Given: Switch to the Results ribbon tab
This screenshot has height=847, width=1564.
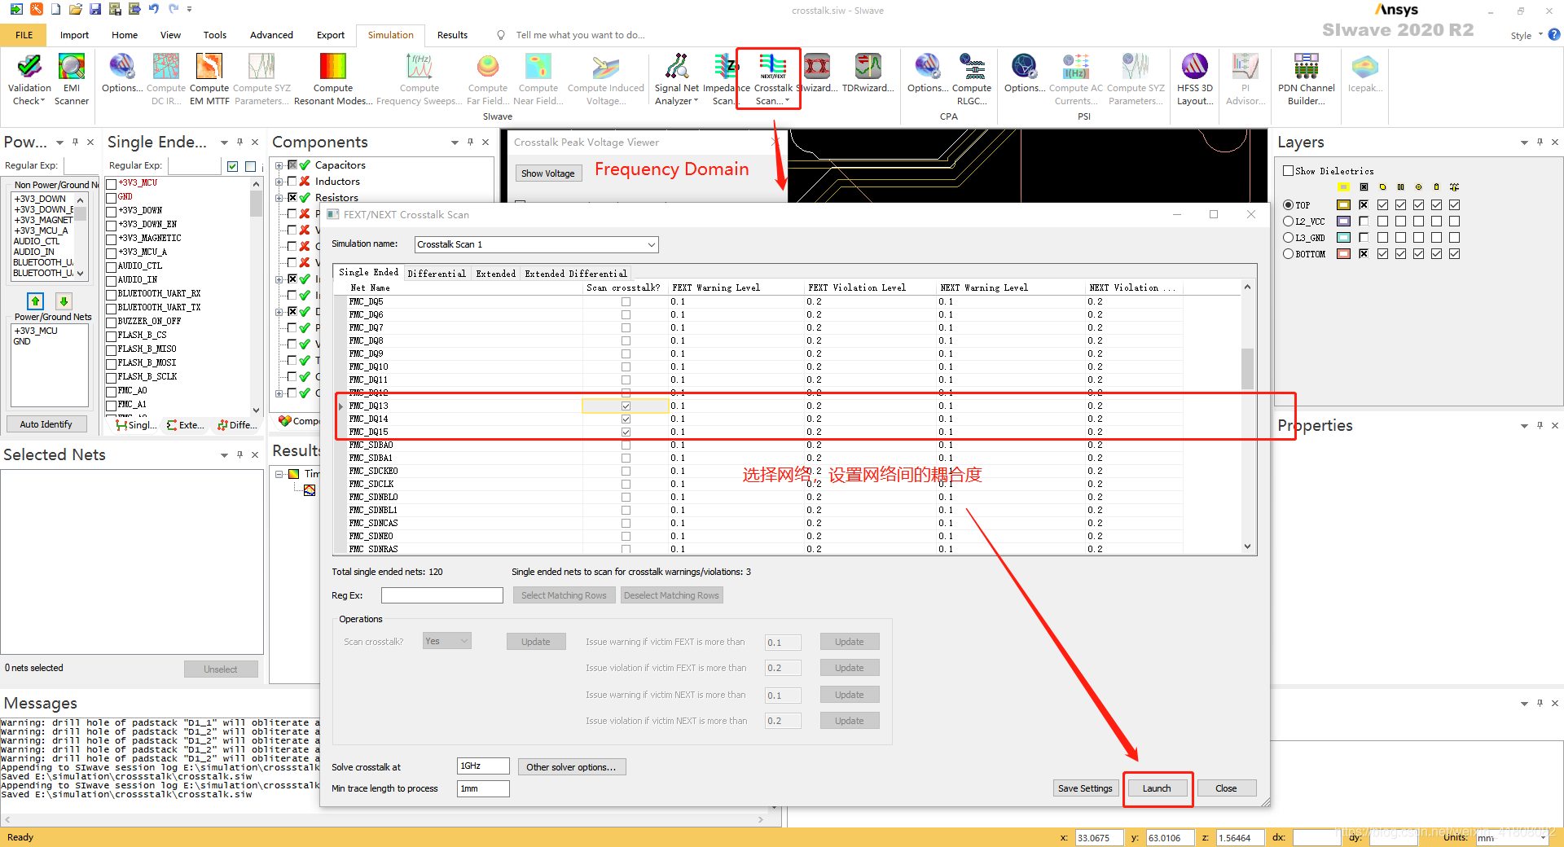Looking at the screenshot, I should click(x=452, y=35).
